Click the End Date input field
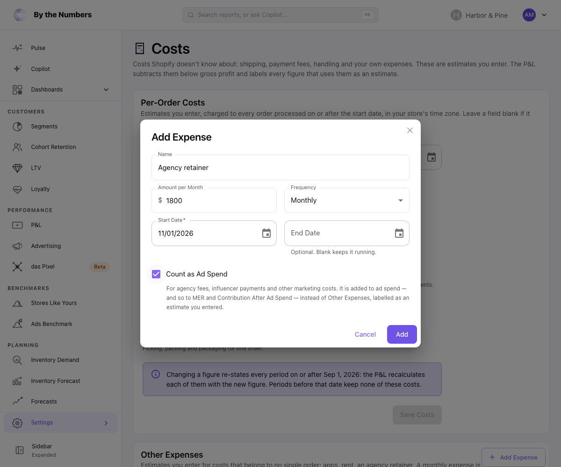Image resolution: width=561 pixels, height=467 pixels. [x=347, y=233]
